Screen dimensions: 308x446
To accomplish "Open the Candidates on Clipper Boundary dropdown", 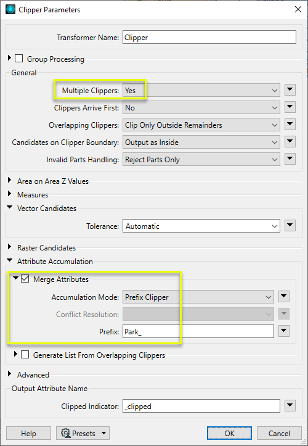I will click(x=201, y=142).
